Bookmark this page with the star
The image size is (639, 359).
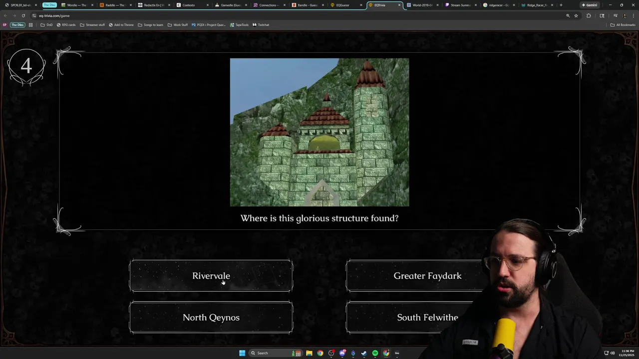pos(576,15)
